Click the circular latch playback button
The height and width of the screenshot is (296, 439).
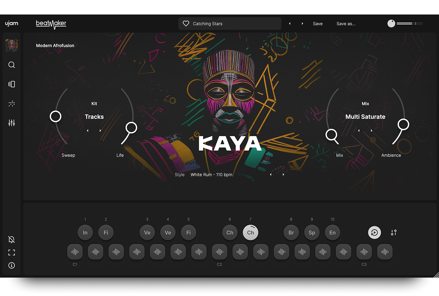pos(374,233)
